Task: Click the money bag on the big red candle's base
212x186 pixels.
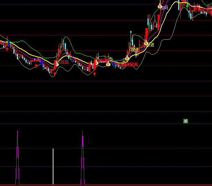Action: point(146,43)
